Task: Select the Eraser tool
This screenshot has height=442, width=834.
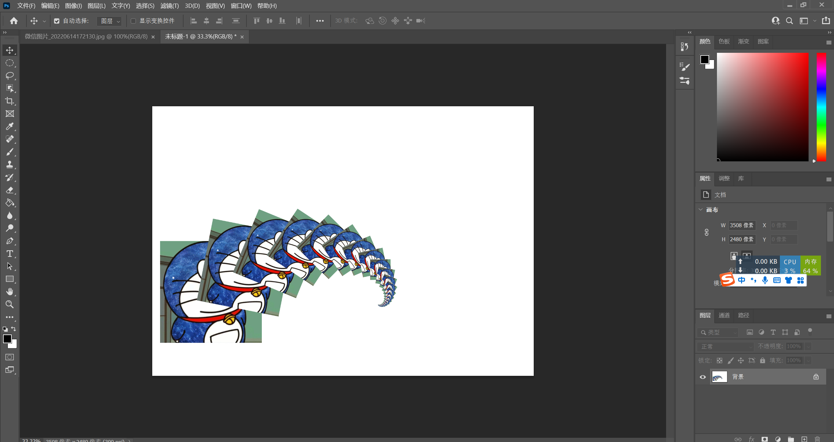Action: point(9,190)
